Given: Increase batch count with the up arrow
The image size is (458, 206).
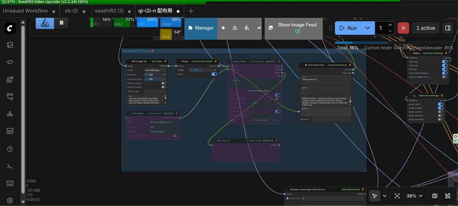Looking at the screenshot, I should click(x=390, y=25).
